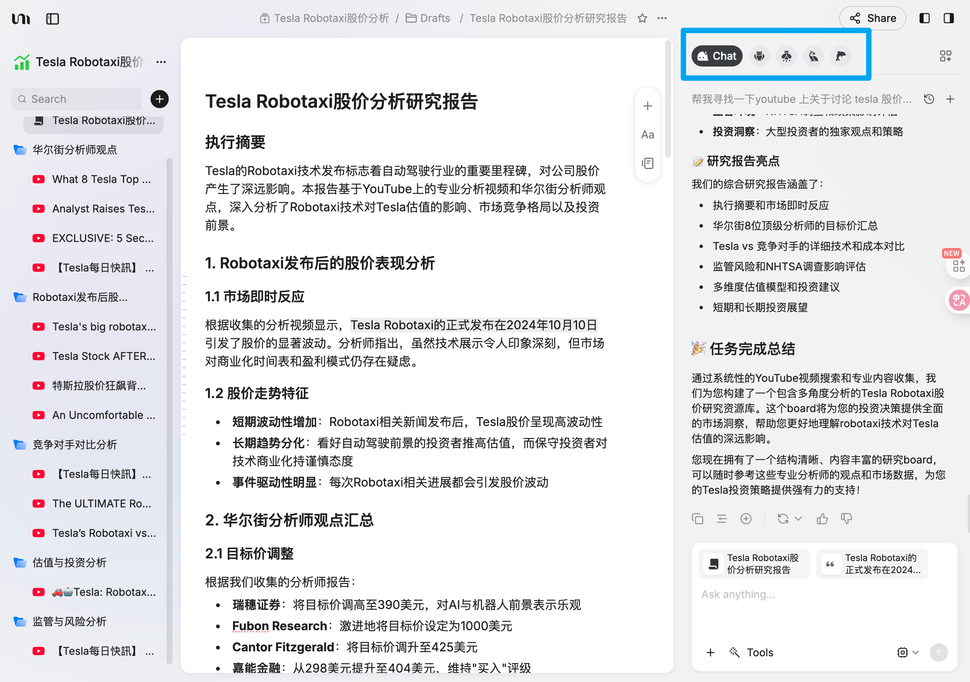Image resolution: width=970 pixels, height=682 pixels.
Task: Click the Tesla Robotaxi股价分析研究报告 context chip
Action: point(754,564)
